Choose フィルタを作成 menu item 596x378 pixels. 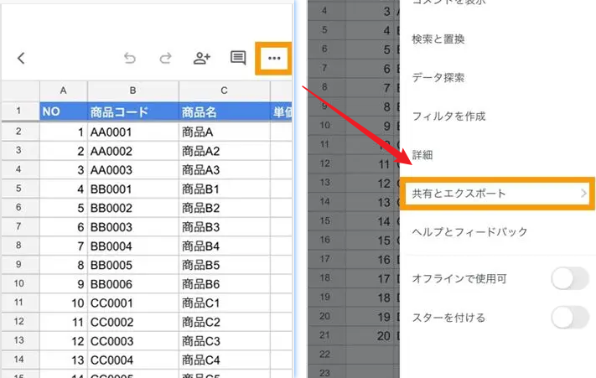coord(448,117)
